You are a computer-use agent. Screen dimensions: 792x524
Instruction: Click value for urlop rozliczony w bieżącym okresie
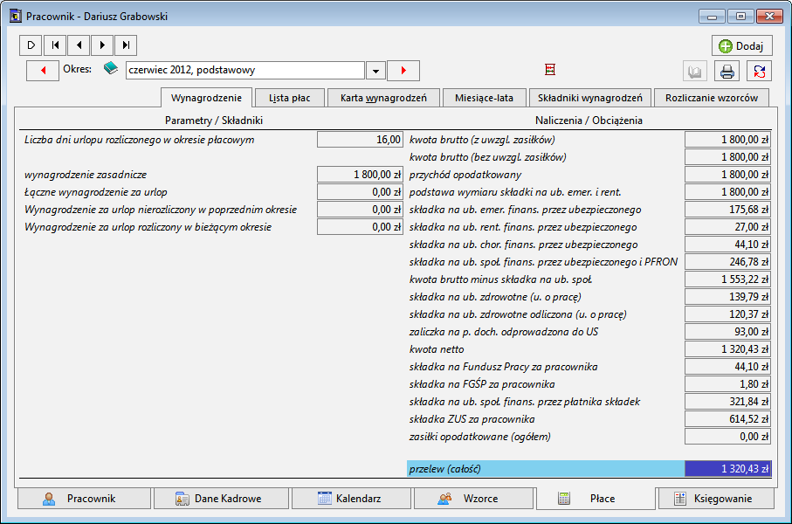[360, 227]
